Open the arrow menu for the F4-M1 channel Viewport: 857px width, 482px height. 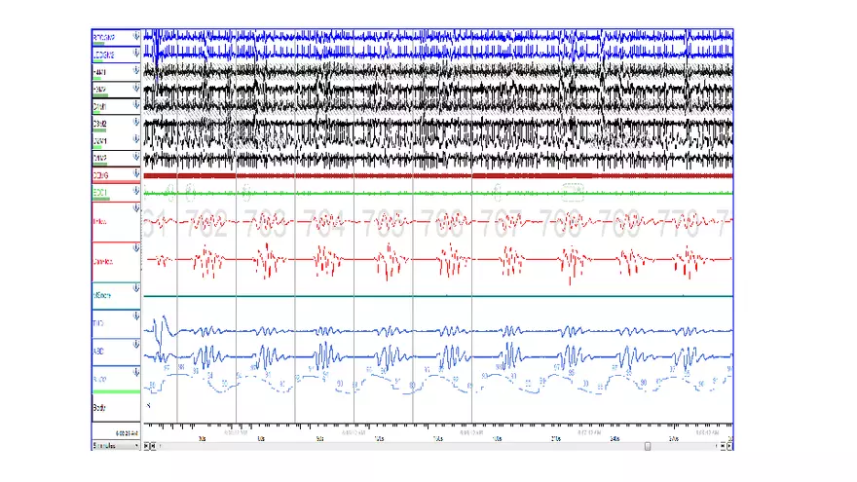click(136, 70)
